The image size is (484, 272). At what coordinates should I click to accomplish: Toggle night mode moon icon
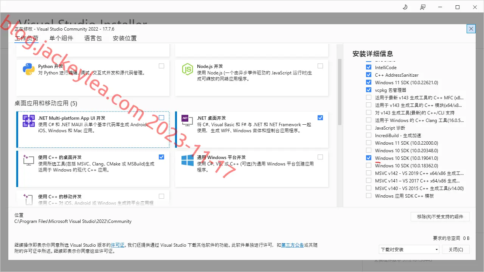[x=405, y=7]
